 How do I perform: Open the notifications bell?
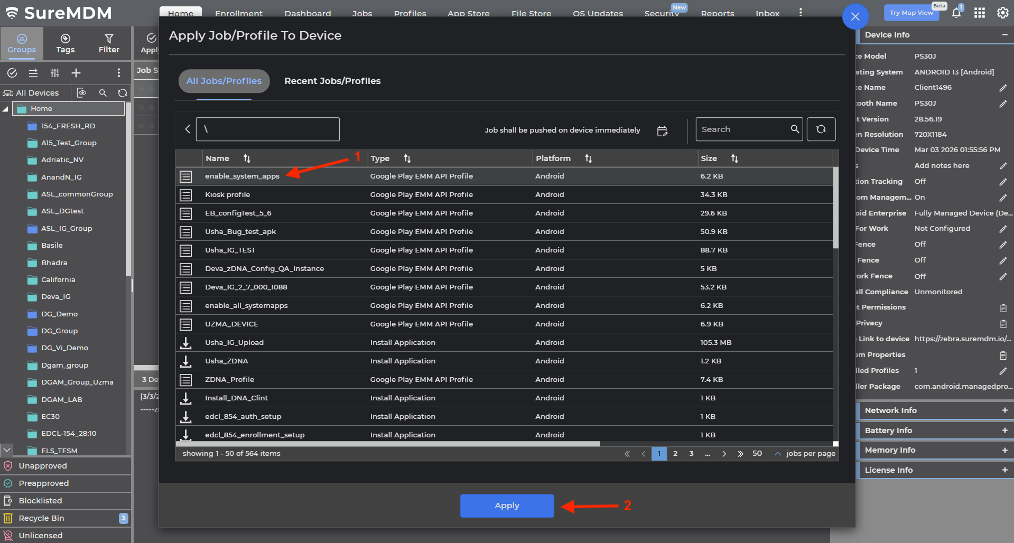[956, 13]
